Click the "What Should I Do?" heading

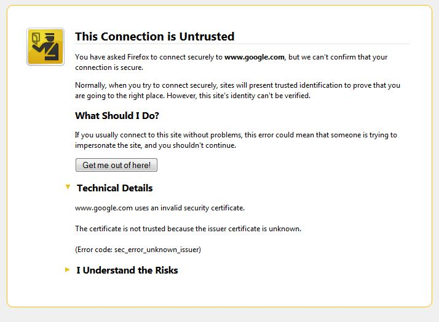(x=117, y=115)
